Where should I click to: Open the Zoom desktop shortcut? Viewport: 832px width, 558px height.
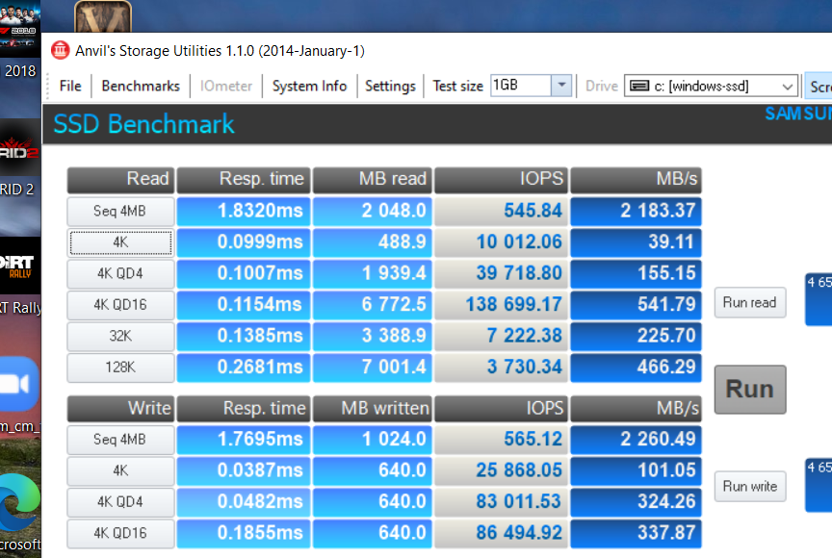[x=19, y=385]
